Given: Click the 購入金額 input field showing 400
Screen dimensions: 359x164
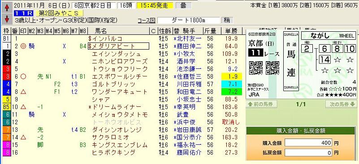Looking at the screenshot, I should click(x=308, y=143).
